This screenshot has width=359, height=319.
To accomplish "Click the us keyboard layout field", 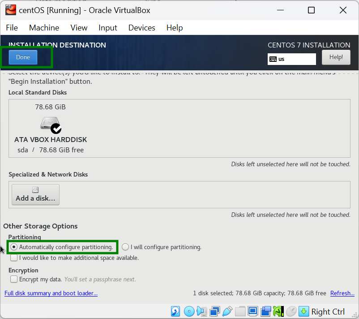I will click(x=292, y=59).
